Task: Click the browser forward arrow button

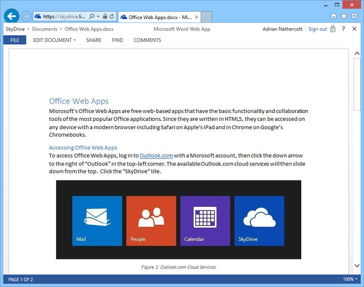Action: tap(26, 16)
